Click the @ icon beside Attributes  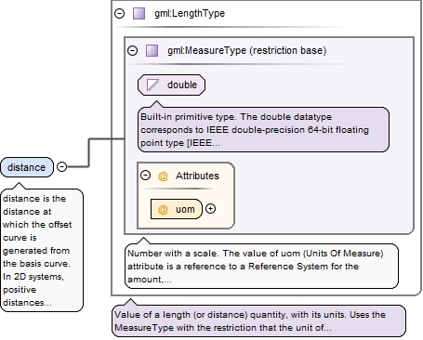click(x=163, y=176)
